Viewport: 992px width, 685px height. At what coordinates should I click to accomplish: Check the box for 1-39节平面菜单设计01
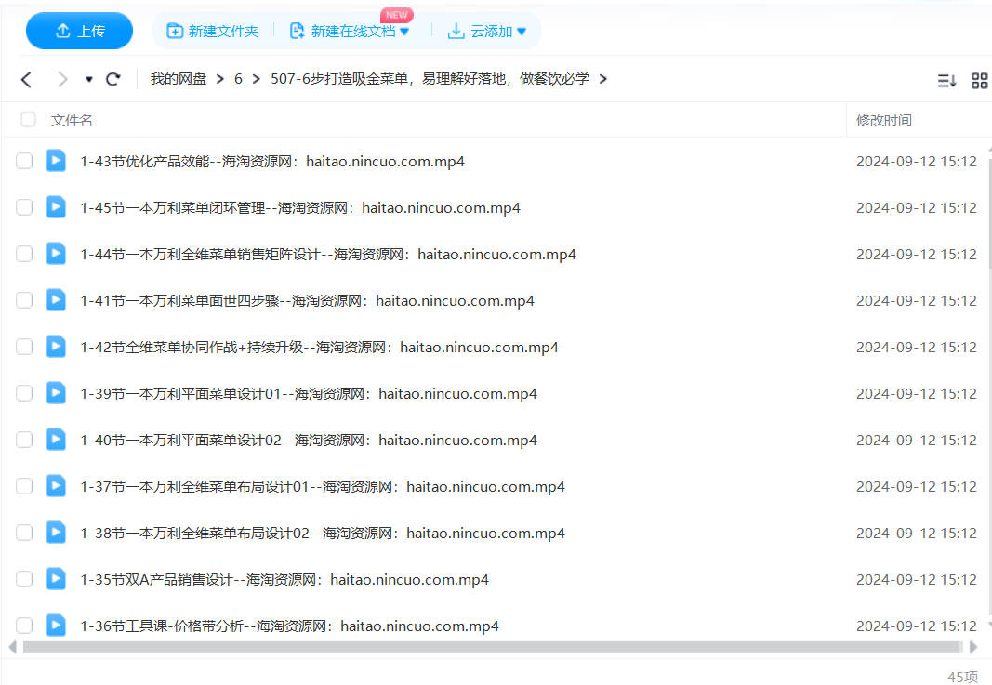24,393
